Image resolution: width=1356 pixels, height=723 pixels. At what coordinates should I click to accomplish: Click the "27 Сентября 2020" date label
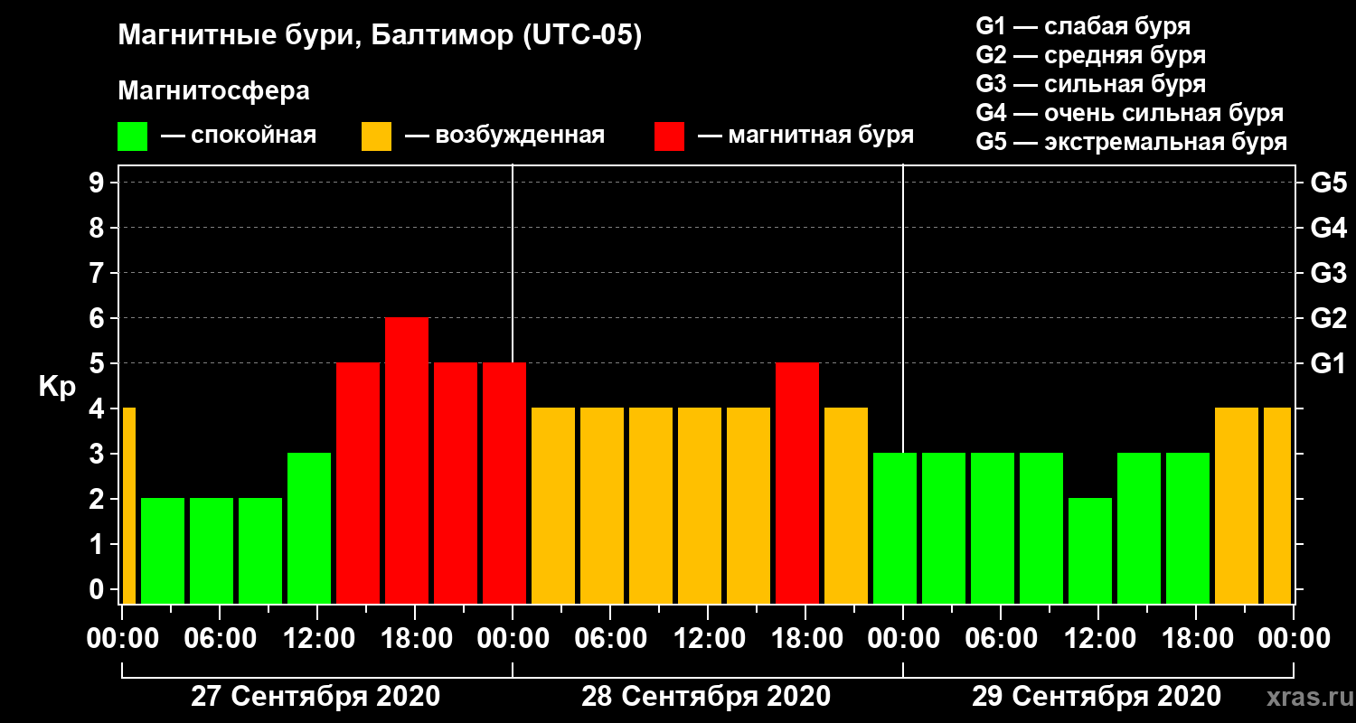coord(315,697)
